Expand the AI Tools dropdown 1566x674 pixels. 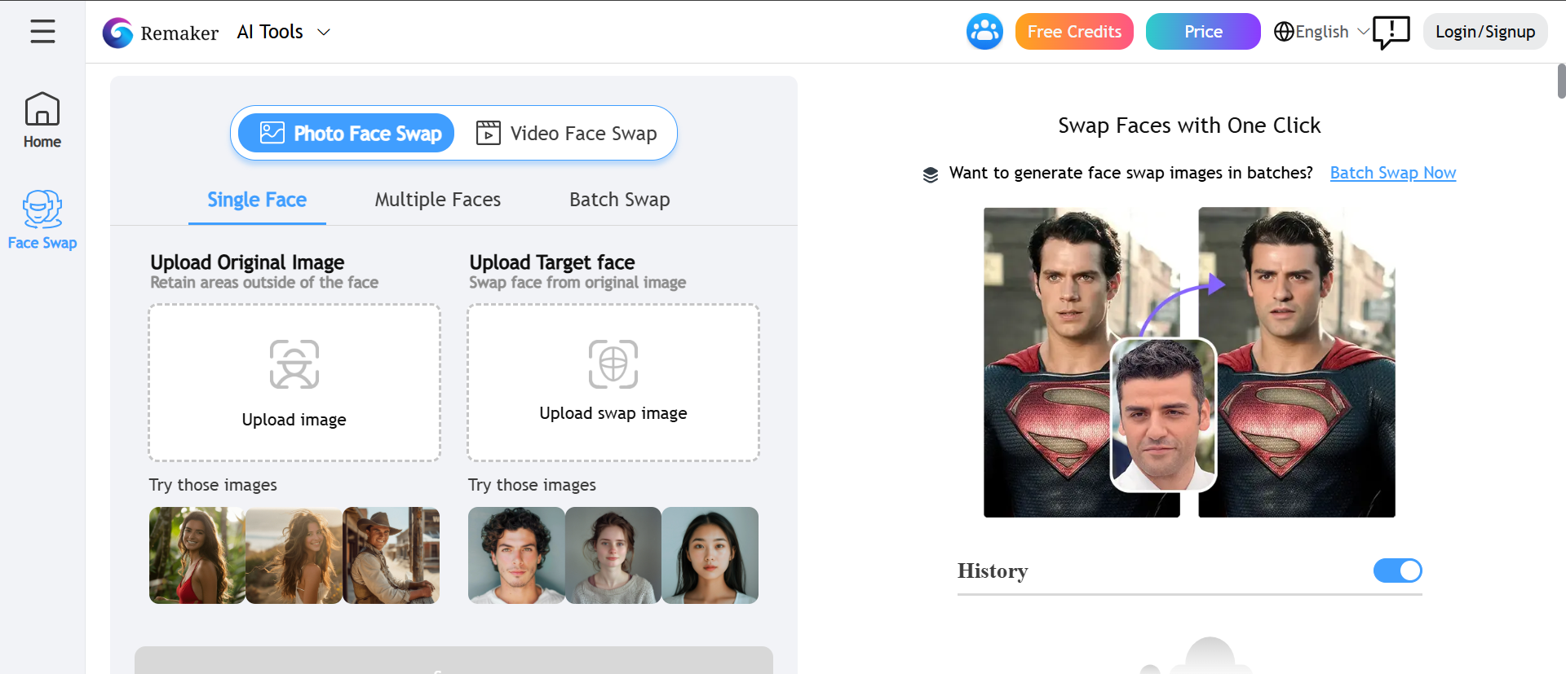(283, 32)
